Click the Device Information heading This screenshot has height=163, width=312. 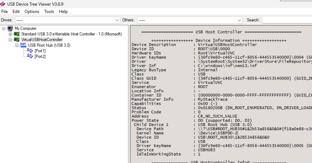218,40
